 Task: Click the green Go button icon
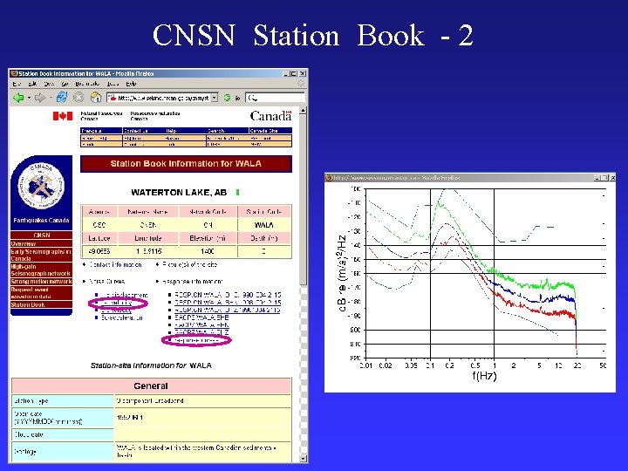coord(227,98)
